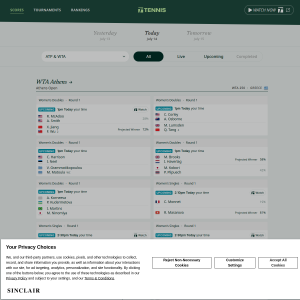The width and height of the screenshot is (300, 300).
Task: Click the Greece flag next to WTA 250
Action: point(266,88)
